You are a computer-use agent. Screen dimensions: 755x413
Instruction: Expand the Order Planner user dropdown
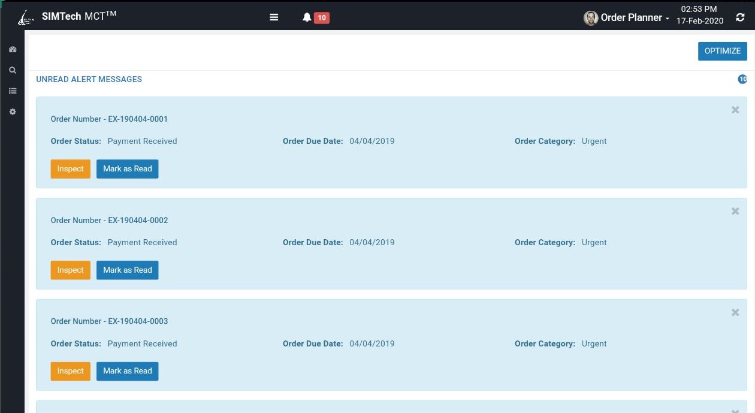[x=635, y=18]
